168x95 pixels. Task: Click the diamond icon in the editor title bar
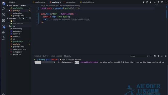[144, 2]
